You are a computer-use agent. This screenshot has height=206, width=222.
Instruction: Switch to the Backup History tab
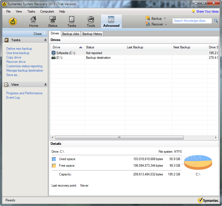tap(92, 34)
